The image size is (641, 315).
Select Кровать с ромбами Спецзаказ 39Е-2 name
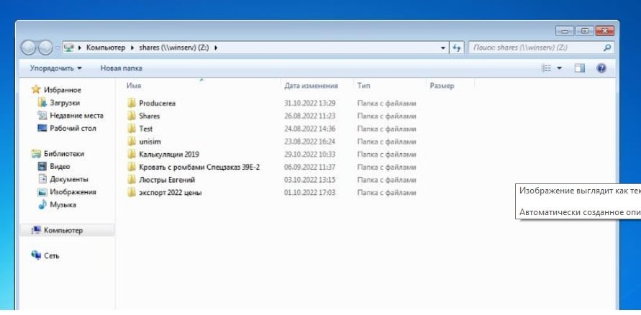(199, 167)
